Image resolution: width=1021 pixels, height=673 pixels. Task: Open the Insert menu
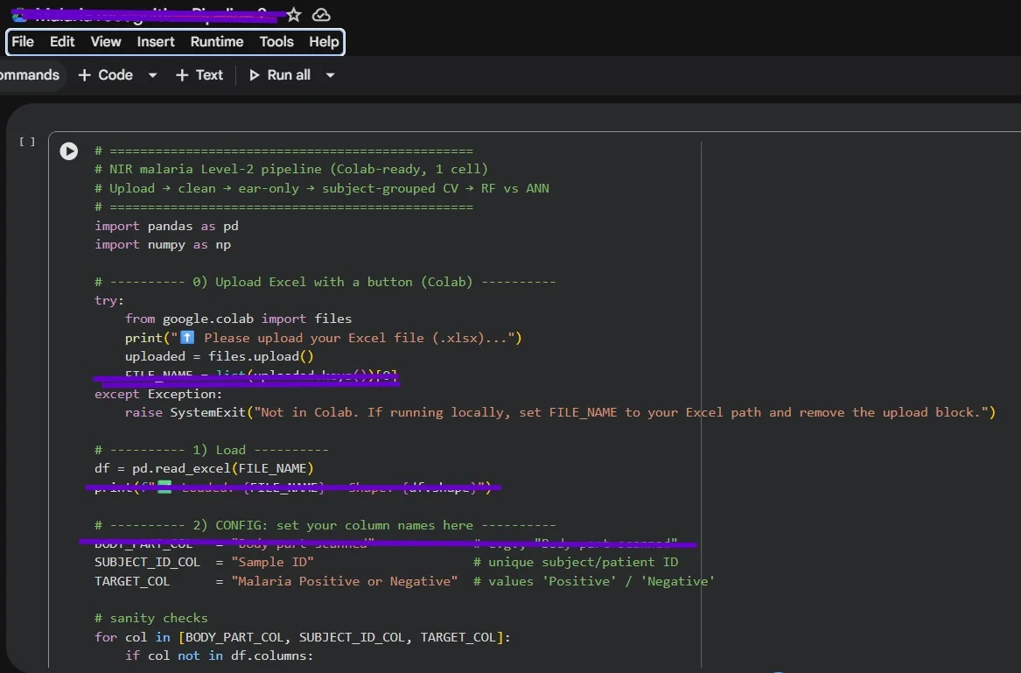(156, 42)
